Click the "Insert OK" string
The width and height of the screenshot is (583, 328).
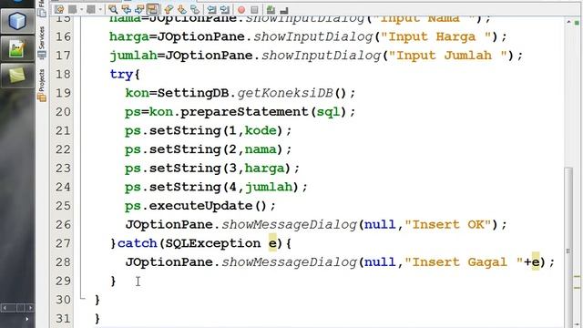pos(448,225)
